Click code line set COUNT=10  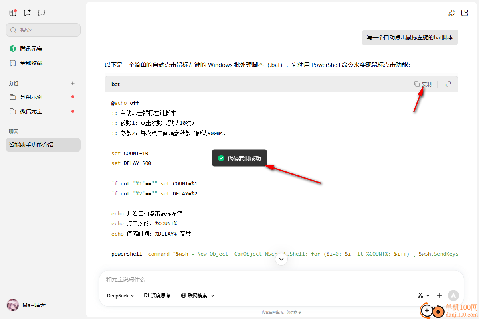[130, 153]
